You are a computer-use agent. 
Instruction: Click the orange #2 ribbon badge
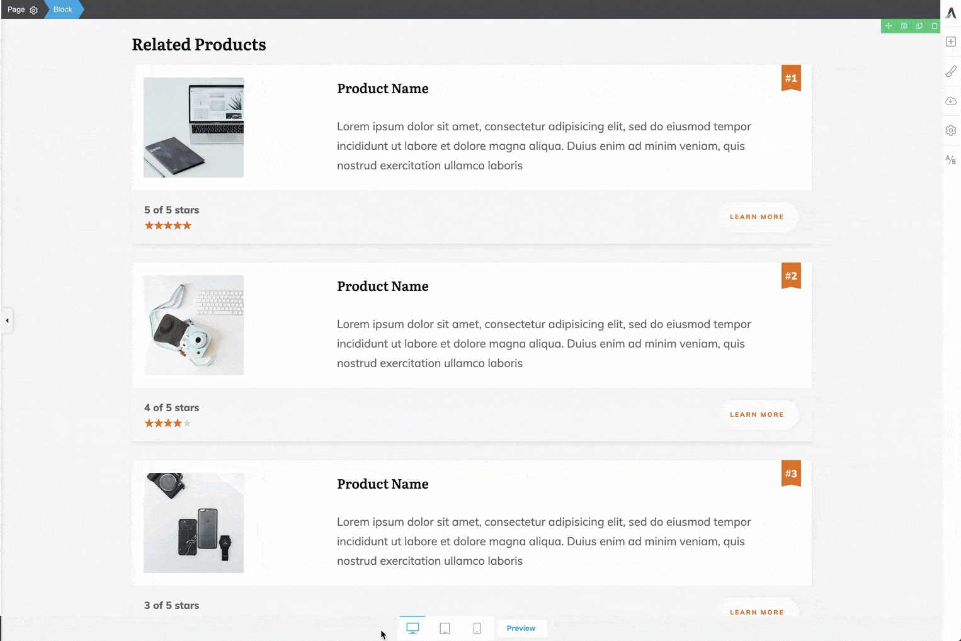click(792, 275)
